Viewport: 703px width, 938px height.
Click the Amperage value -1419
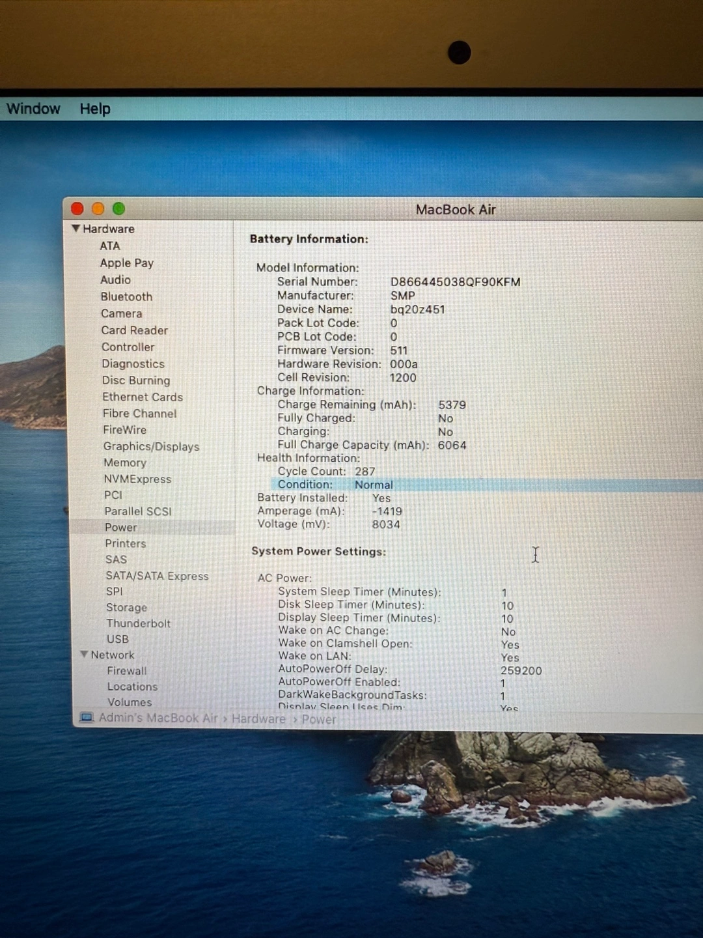tap(387, 511)
